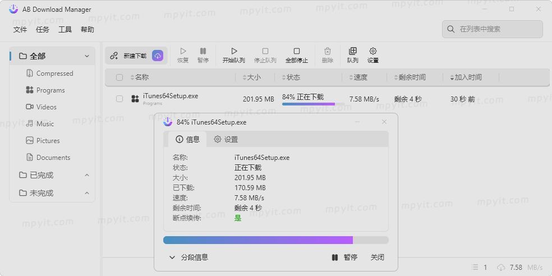
Task: Select the Music category icon
Action: 30,123
